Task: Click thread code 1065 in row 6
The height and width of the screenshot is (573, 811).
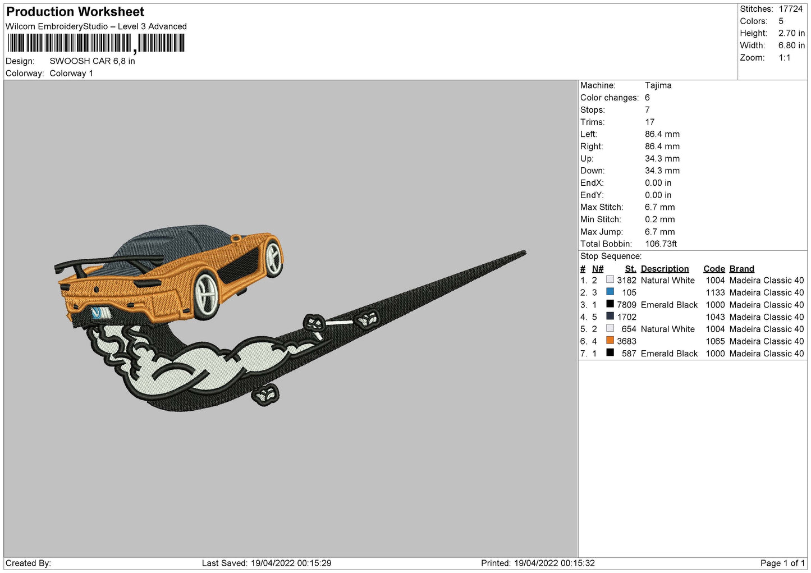Action: click(715, 341)
